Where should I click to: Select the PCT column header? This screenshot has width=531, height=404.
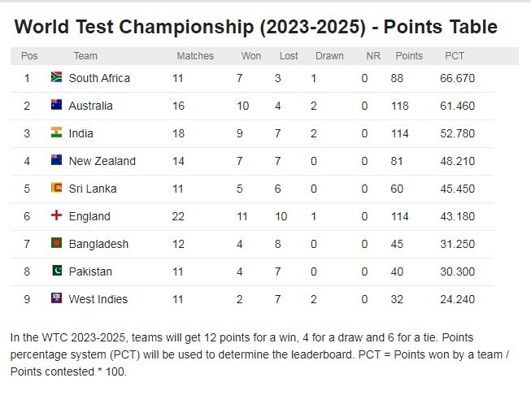(455, 56)
